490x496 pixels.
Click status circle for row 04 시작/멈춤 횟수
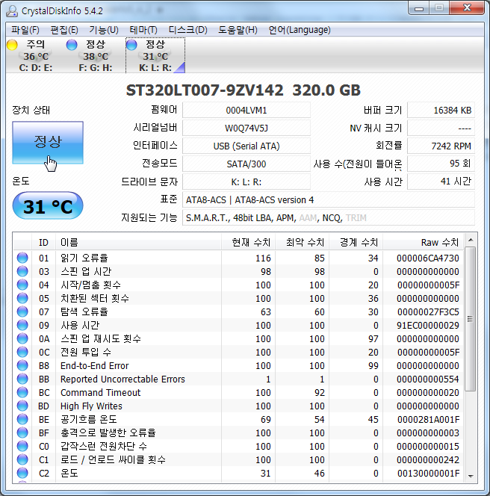(22, 285)
